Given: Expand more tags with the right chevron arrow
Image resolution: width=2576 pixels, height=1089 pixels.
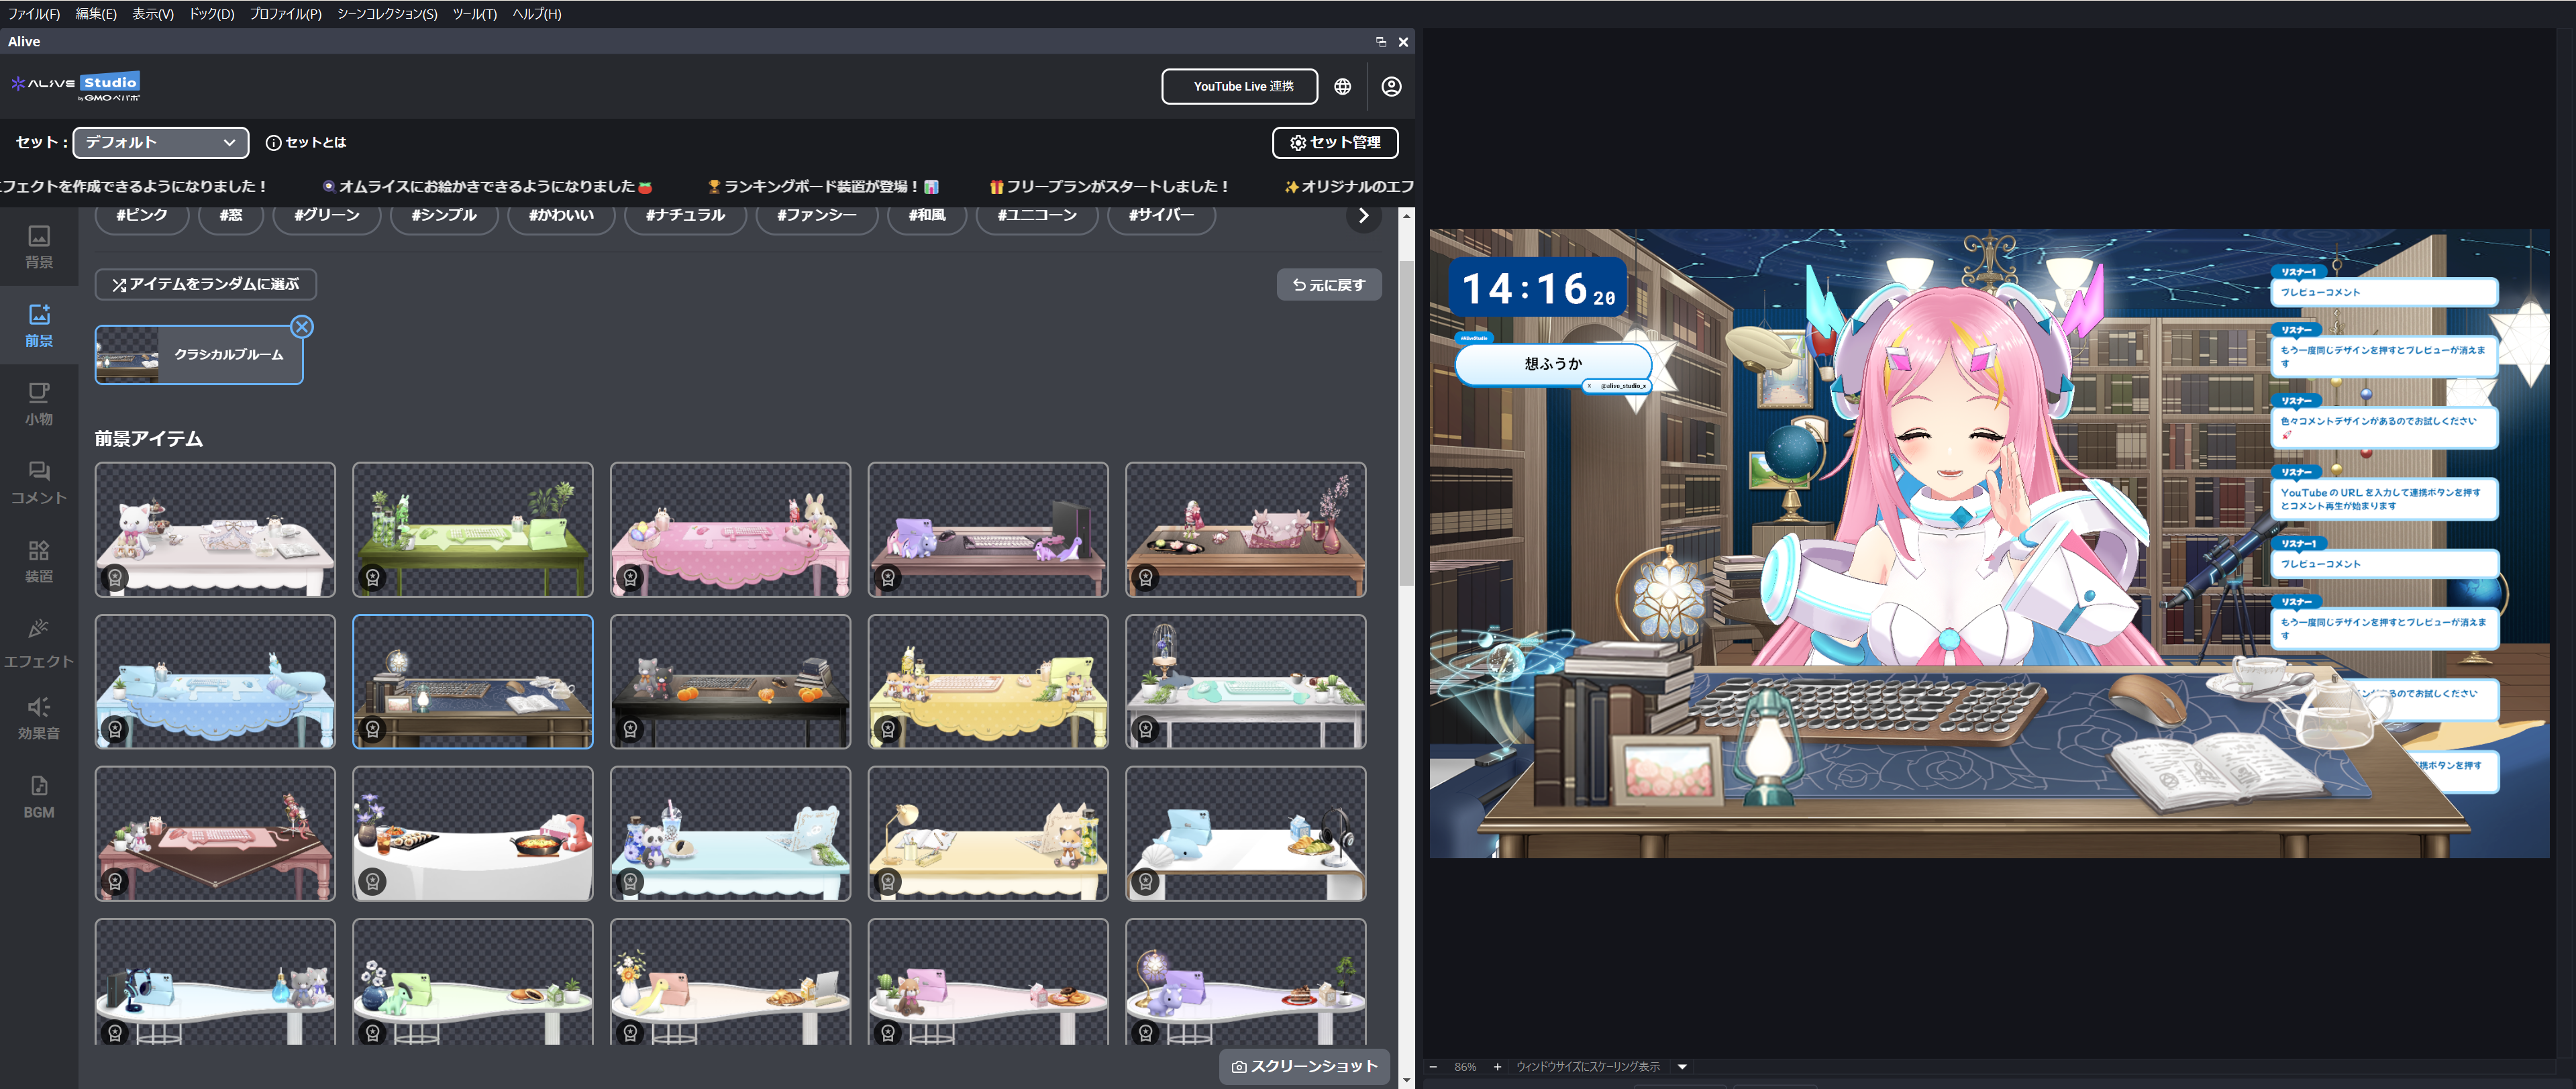Looking at the screenshot, I should [1363, 216].
